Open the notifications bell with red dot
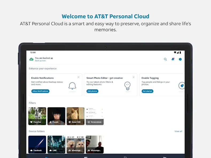Viewport: 211px width, 158px height. point(173,59)
